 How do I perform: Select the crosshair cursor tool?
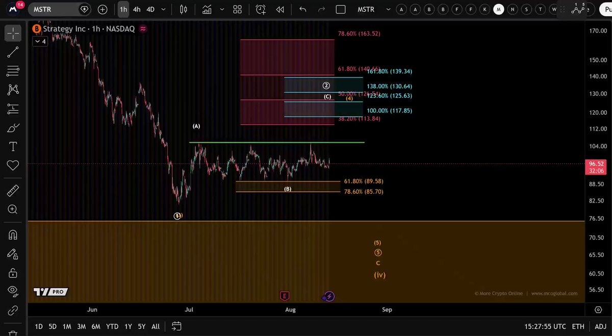pos(13,34)
